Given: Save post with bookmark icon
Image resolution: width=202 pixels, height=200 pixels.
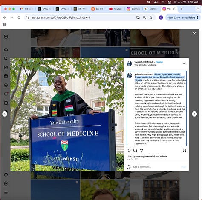Looking at the screenshot, I should pyautogui.click(x=184, y=150).
